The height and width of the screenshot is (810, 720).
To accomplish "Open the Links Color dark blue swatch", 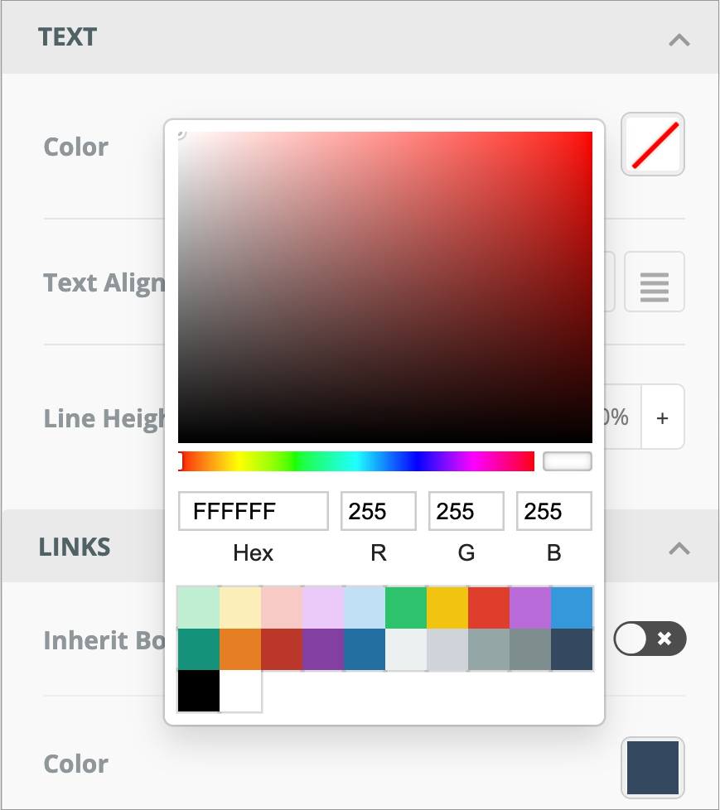I will coord(653,768).
